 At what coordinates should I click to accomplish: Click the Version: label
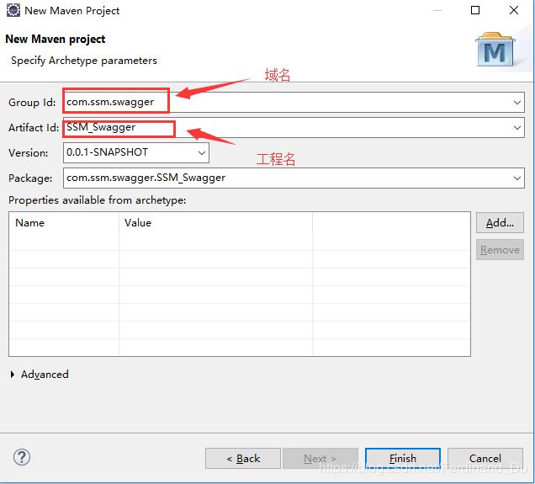pyautogui.click(x=29, y=153)
